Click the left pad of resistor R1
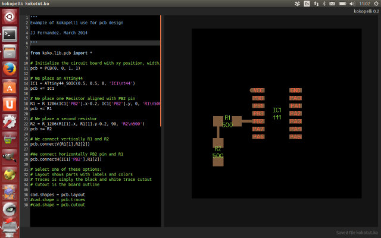 pos(218,121)
